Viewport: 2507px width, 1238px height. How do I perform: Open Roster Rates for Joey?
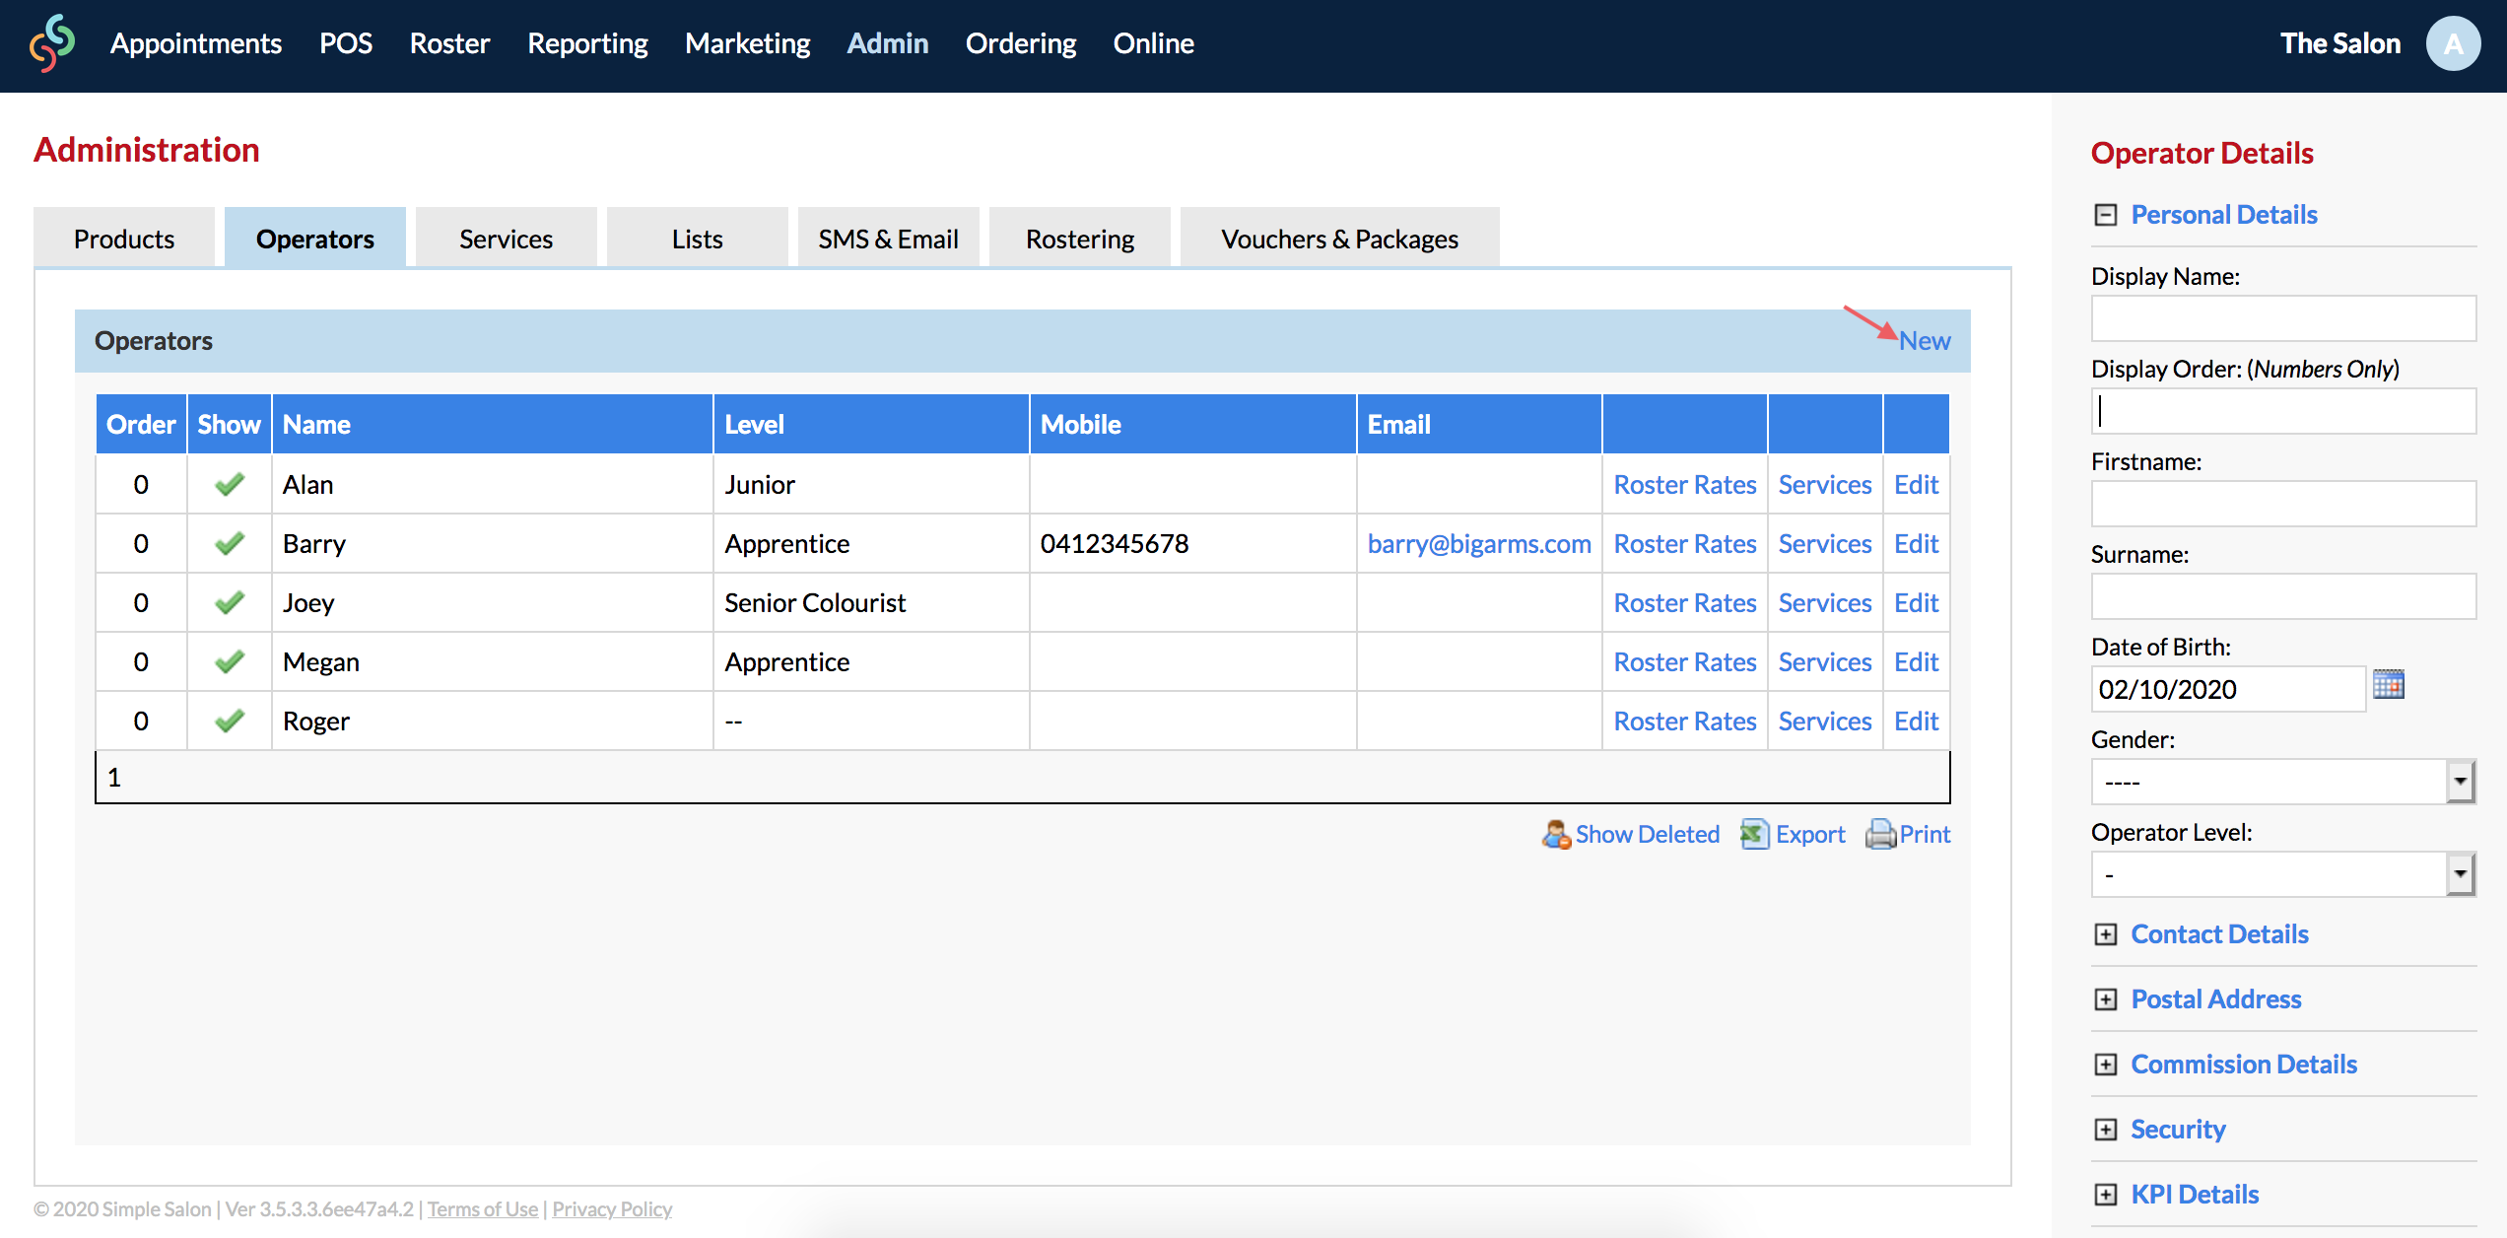[1685, 602]
